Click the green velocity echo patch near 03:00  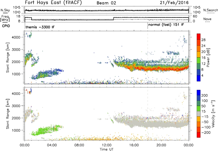point(45,131)
